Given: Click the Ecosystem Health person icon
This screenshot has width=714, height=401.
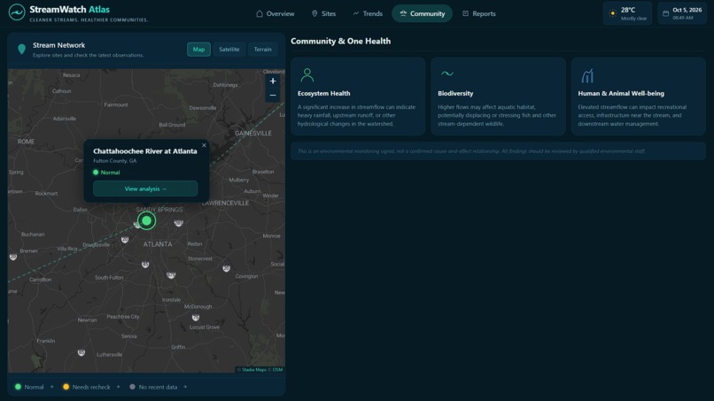Looking at the screenshot, I should pyautogui.click(x=307, y=75).
